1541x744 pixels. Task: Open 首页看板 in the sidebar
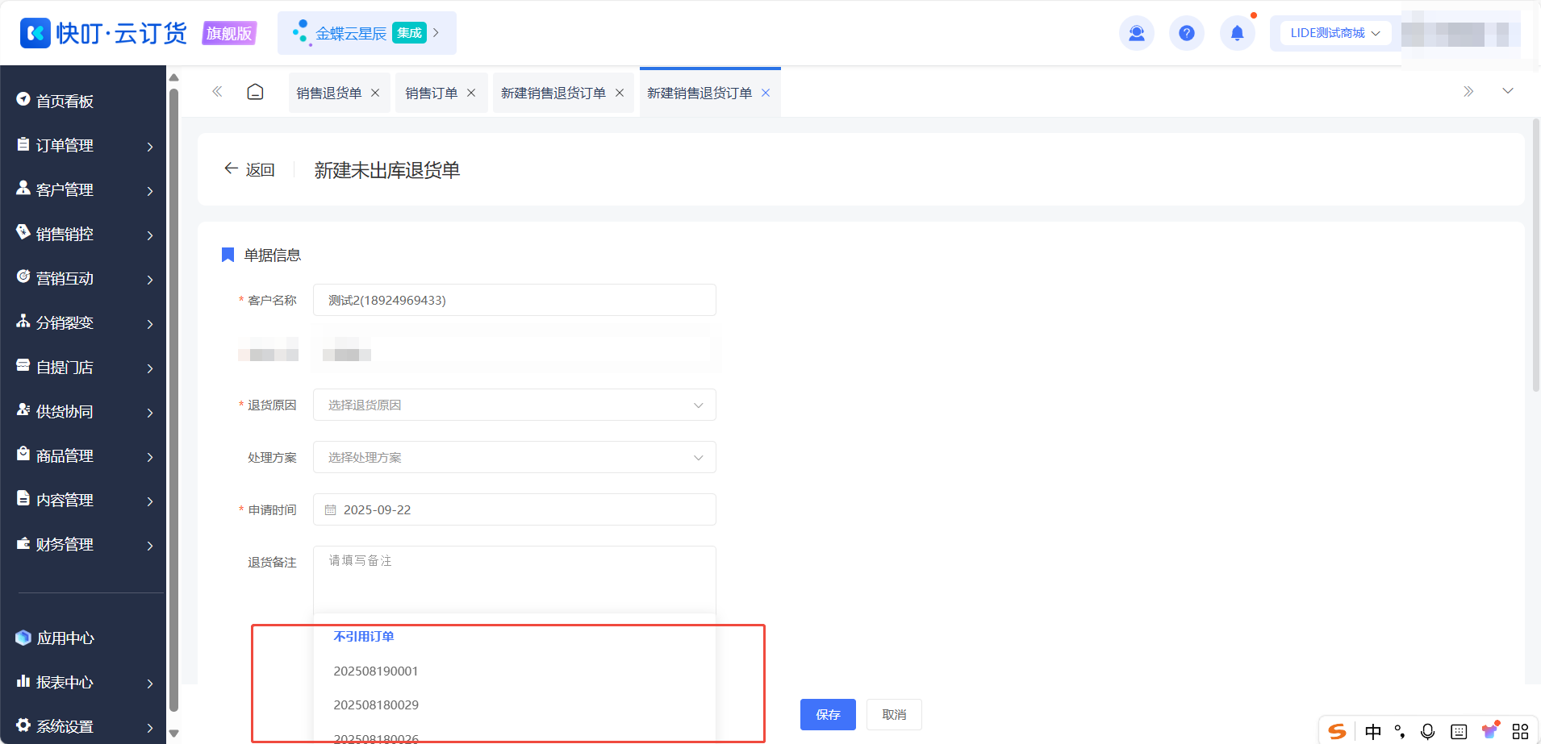[83, 101]
